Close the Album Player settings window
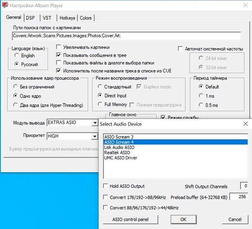The width and height of the screenshot is (252, 229). pyautogui.click(x=246, y=5)
